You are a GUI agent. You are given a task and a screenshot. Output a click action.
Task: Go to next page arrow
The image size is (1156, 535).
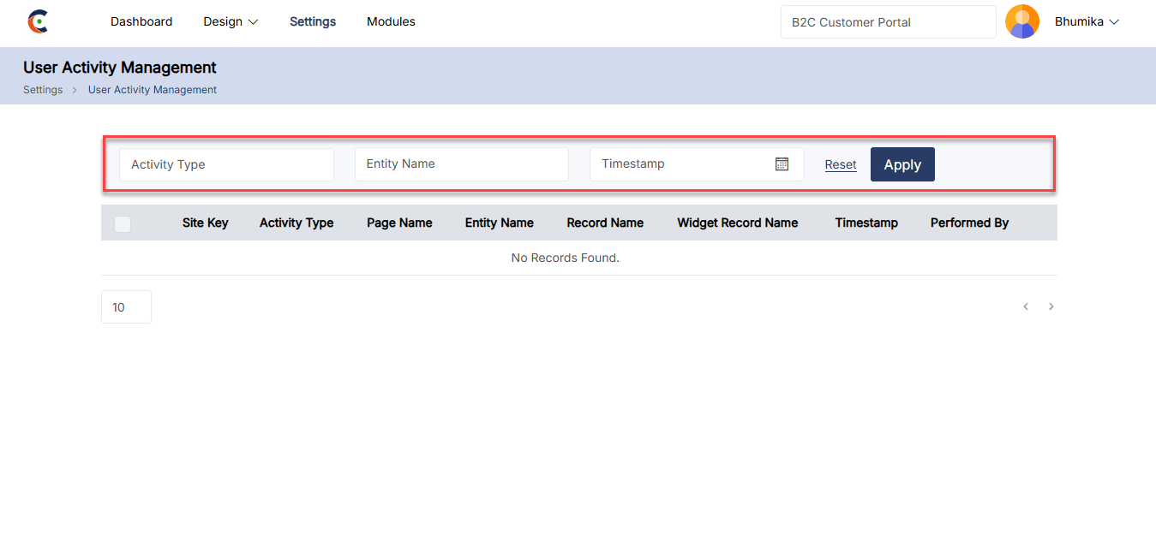coord(1051,306)
